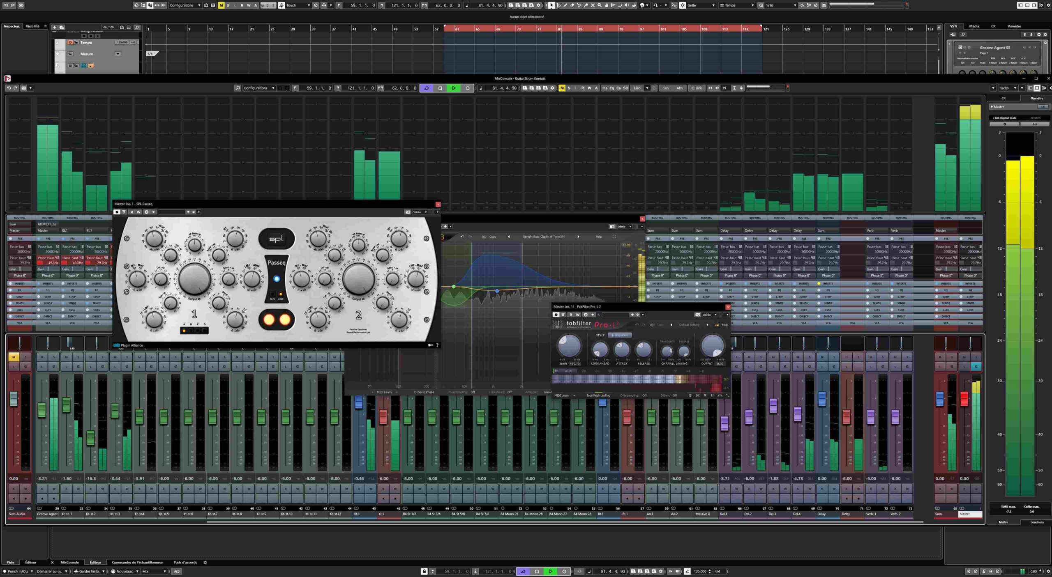Click the snapshot camera icon in SPL Passeq window
1052x577 pixels.
408,212
